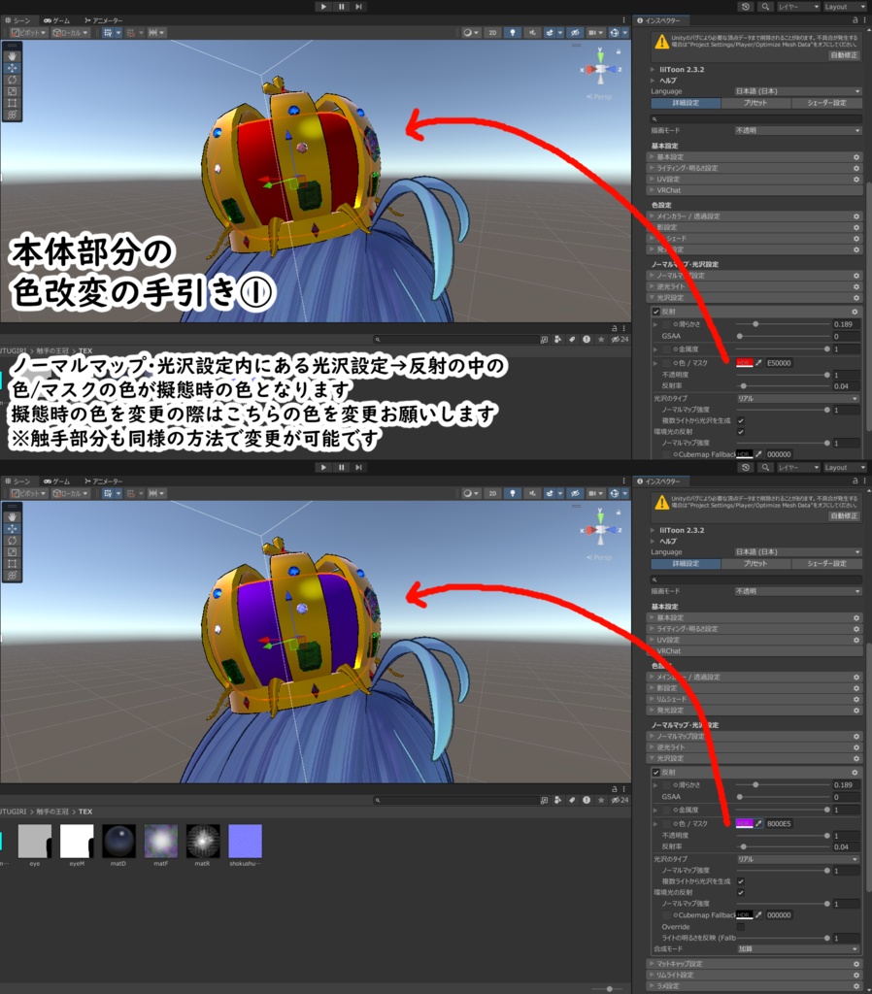Toggle 複数ライトから光沢を生成 checkbox in the red-crown Inspector
The image size is (872, 994).
[x=741, y=420]
